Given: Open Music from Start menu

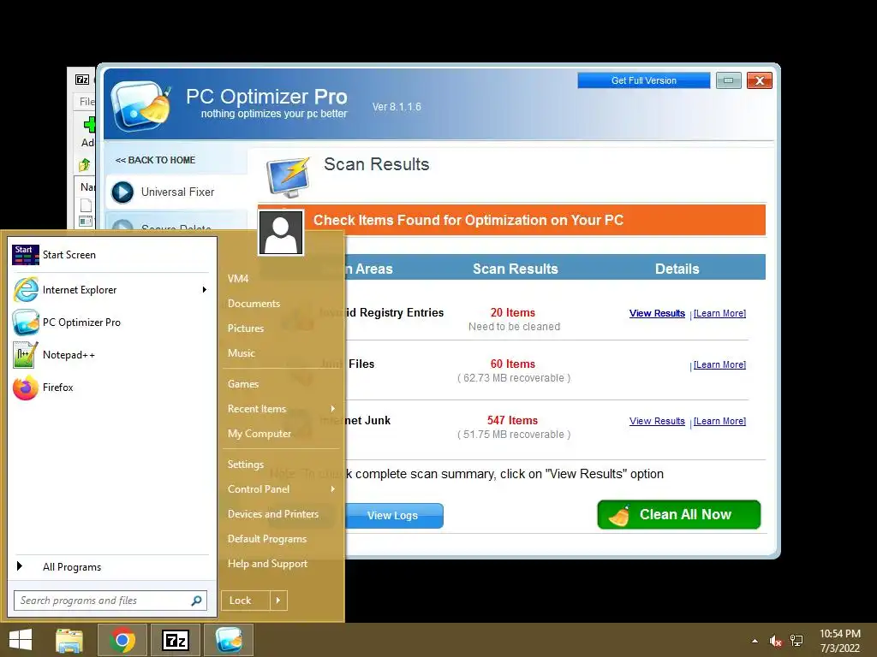Looking at the screenshot, I should point(241,353).
